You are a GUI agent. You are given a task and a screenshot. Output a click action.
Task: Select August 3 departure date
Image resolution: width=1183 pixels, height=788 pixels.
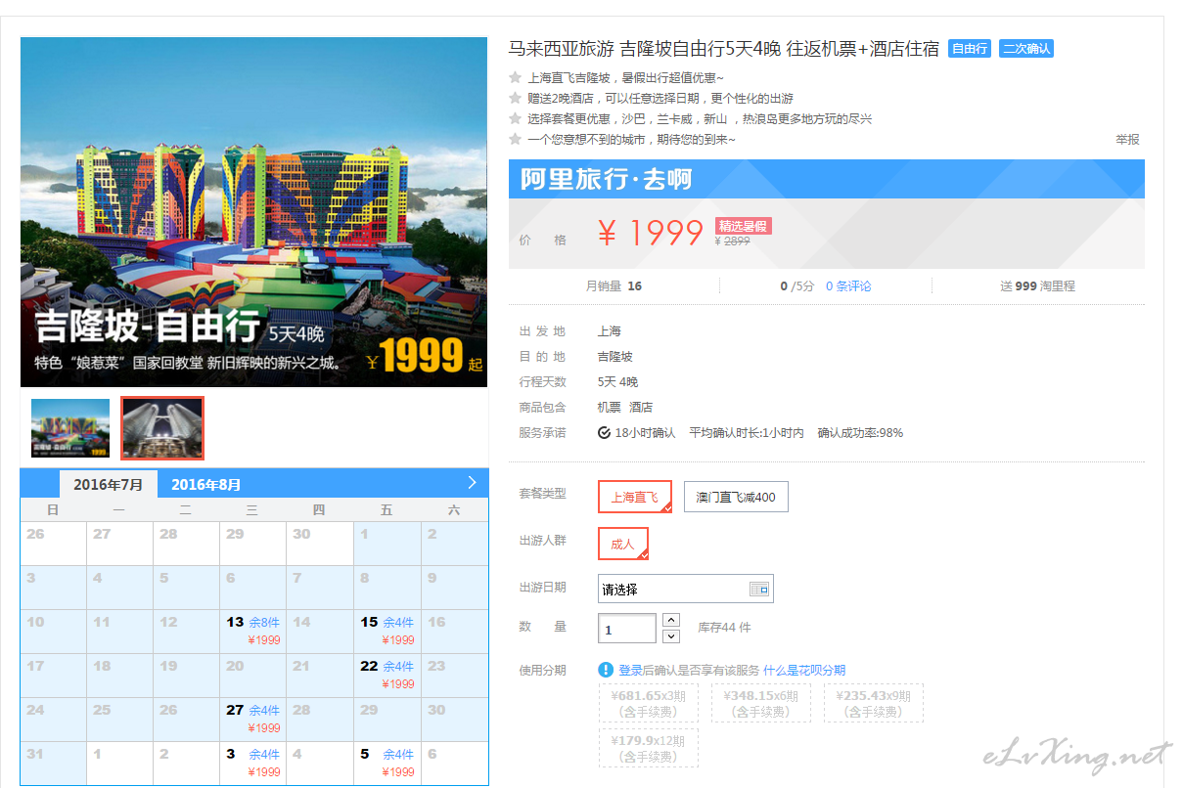coord(252,763)
